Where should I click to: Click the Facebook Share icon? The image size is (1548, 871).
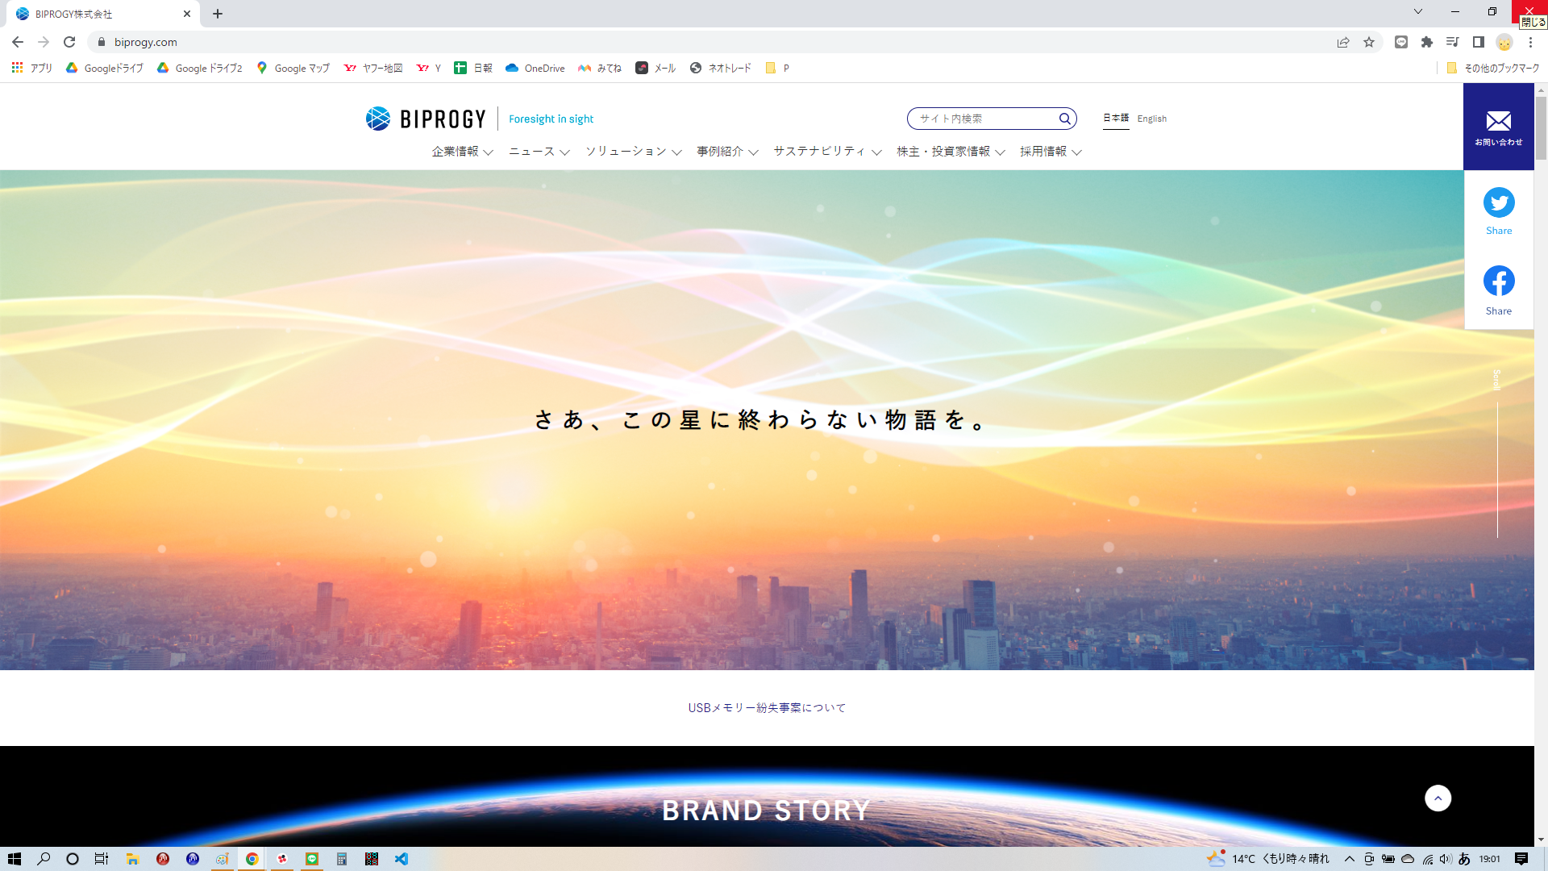pos(1499,281)
